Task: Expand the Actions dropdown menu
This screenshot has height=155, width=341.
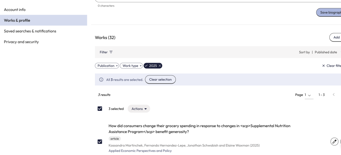Action: [x=139, y=109]
